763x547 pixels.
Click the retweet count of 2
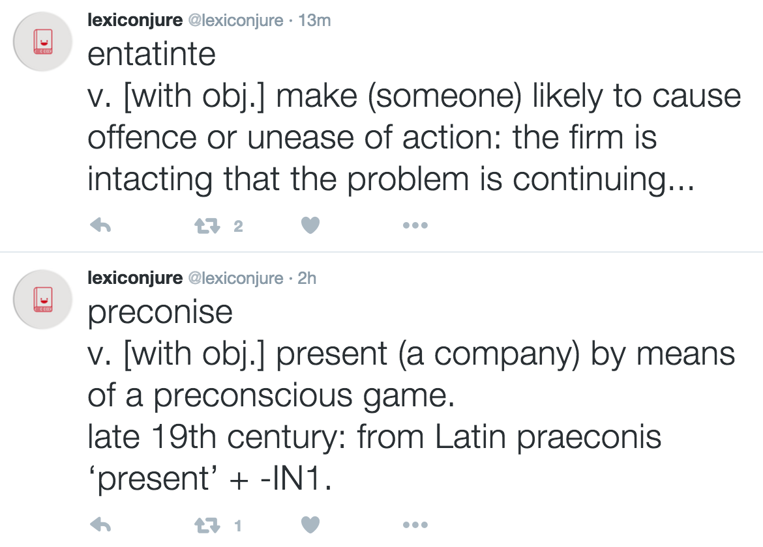[238, 227]
